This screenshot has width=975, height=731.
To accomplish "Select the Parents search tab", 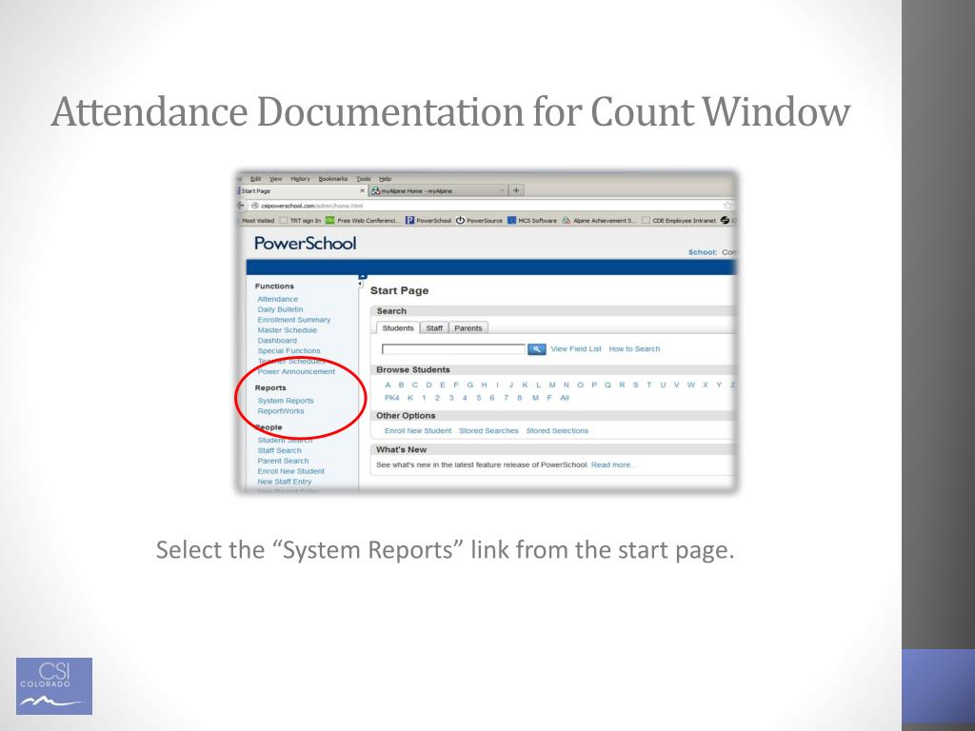I will [468, 328].
